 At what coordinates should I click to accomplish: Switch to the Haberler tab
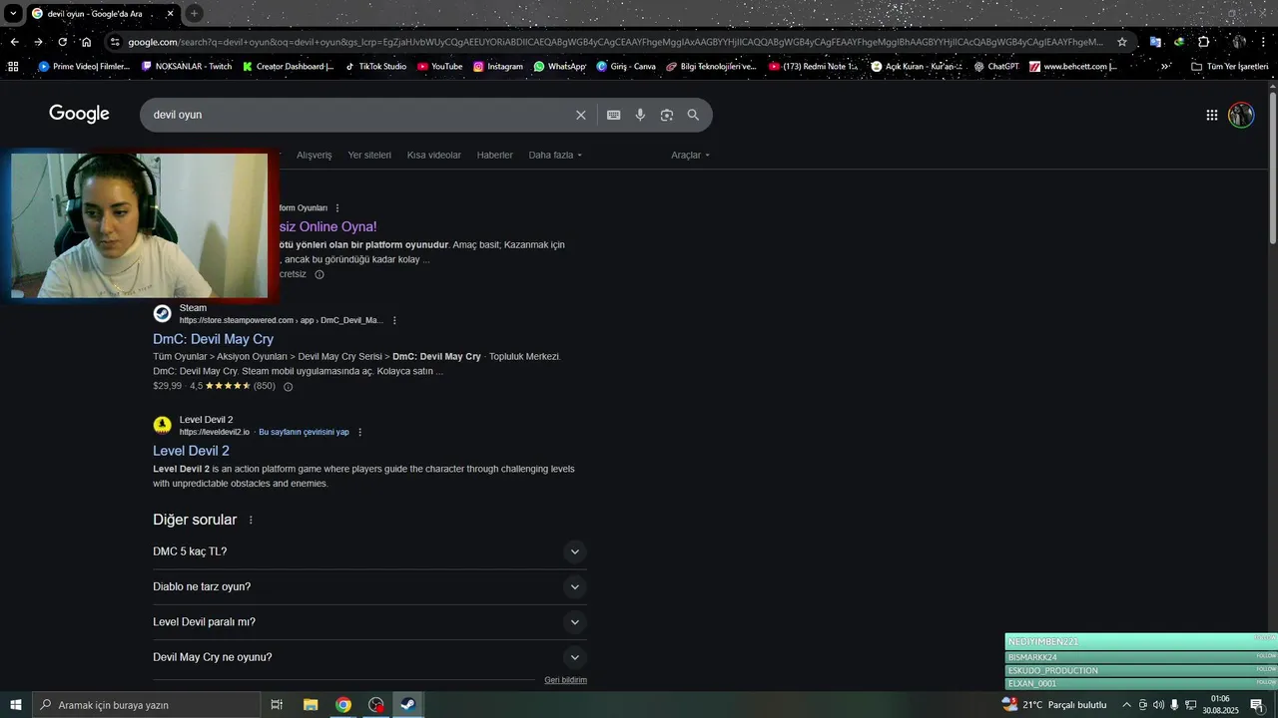coord(494,155)
